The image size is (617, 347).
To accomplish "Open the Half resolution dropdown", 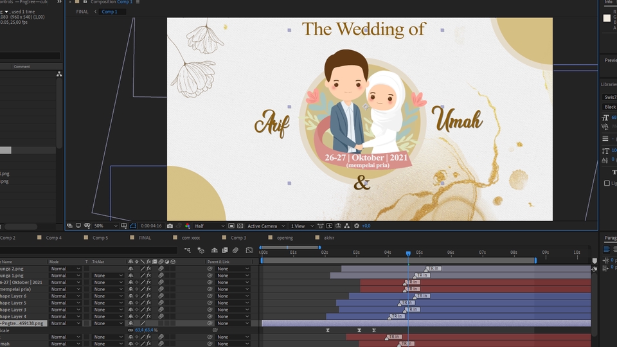I will [210, 226].
